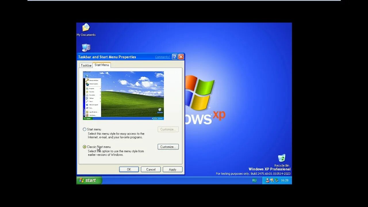Close the Taskbar and Start Menu Properties dialog
Image resolution: width=368 pixels, height=207 pixels.
181,57
